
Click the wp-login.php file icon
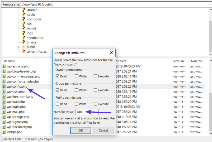pyautogui.click(x=4, y=107)
